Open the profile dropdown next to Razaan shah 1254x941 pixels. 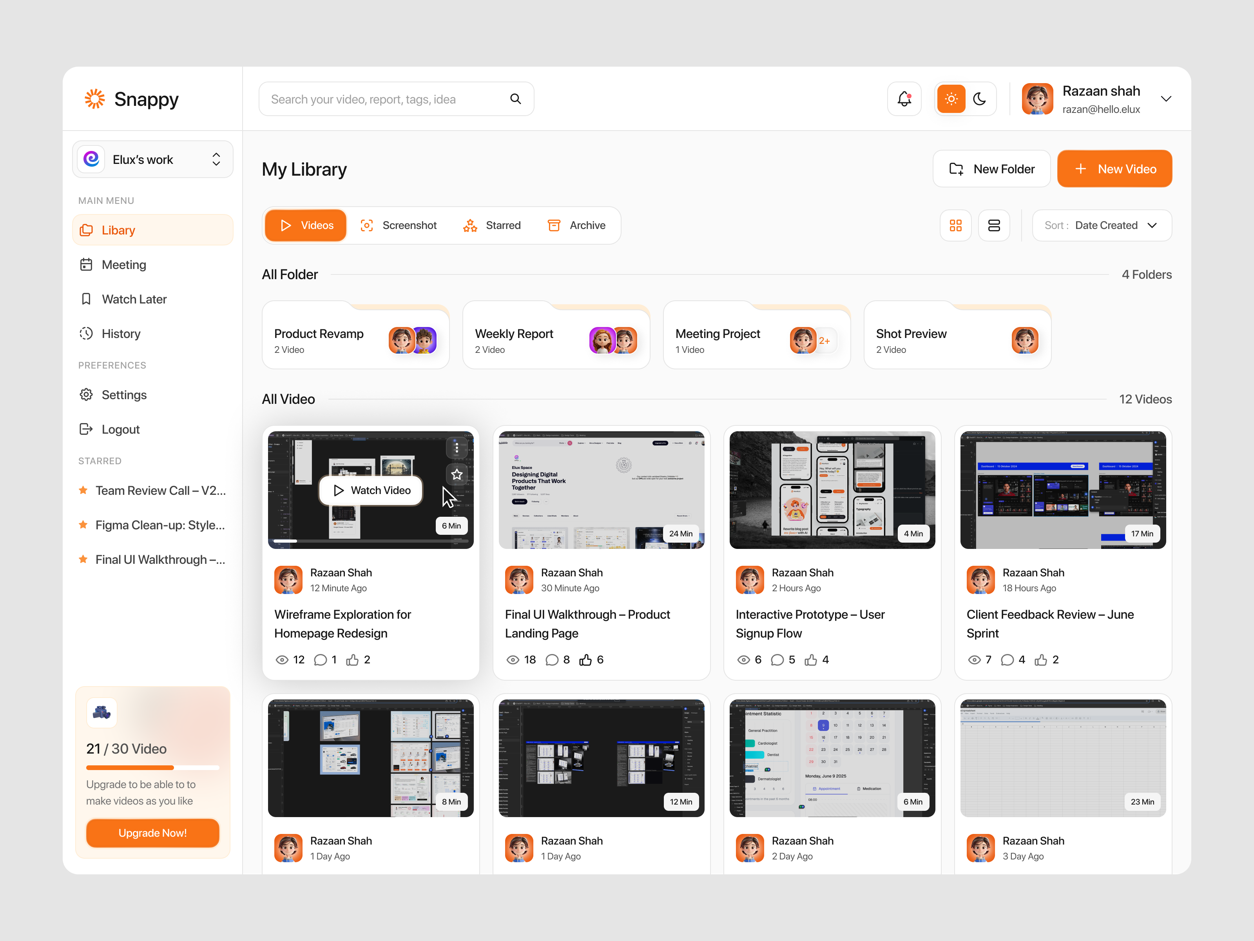(1166, 99)
